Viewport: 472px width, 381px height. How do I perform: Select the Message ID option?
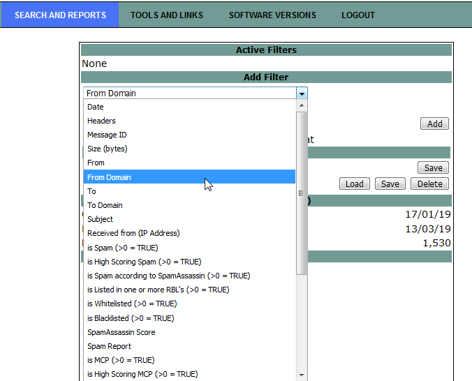(x=190, y=135)
